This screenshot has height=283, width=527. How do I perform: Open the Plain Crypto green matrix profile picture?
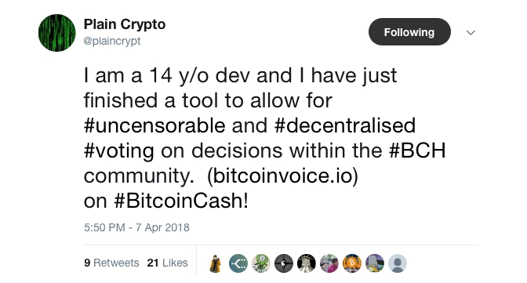56,33
